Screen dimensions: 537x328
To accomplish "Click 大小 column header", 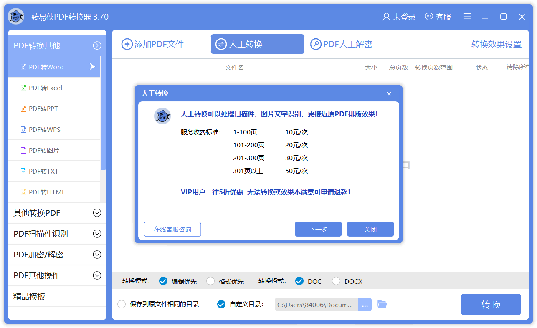I will tap(371, 67).
